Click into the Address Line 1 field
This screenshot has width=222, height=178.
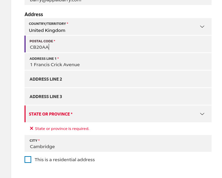[x=118, y=64]
